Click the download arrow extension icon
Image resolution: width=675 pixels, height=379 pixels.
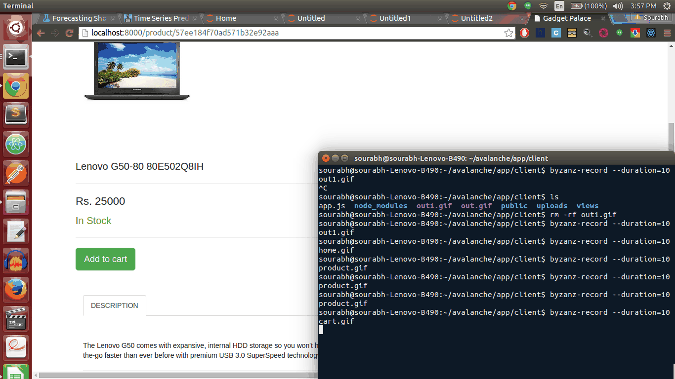click(635, 33)
